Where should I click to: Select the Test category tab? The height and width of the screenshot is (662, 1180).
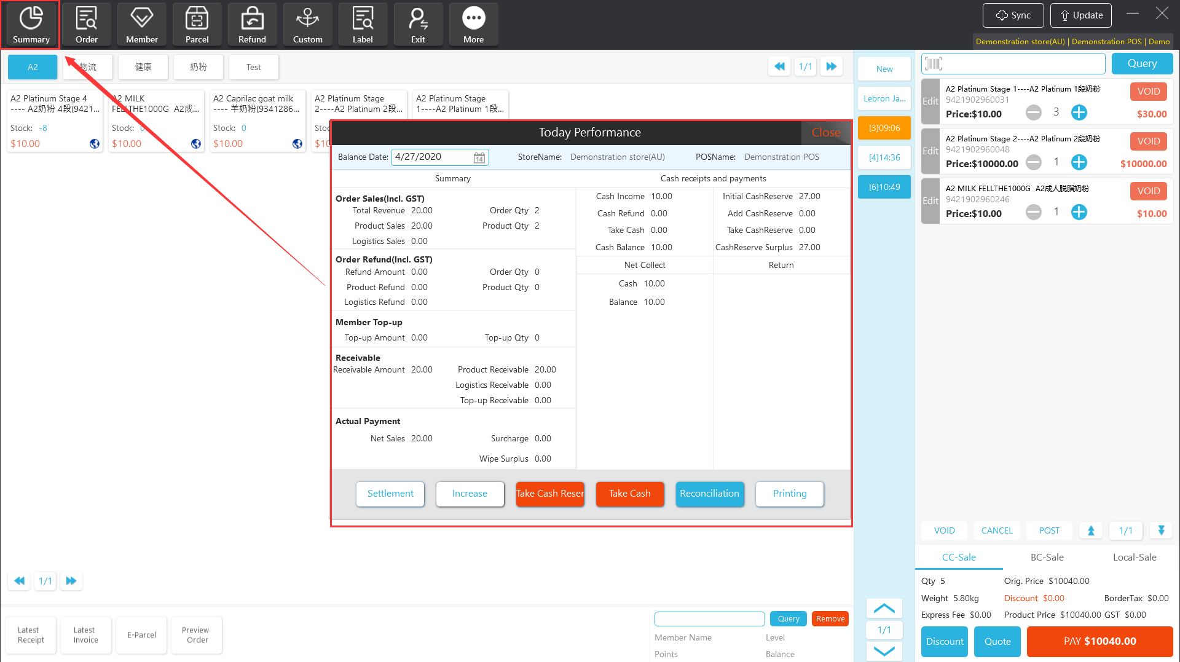tap(253, 67)
